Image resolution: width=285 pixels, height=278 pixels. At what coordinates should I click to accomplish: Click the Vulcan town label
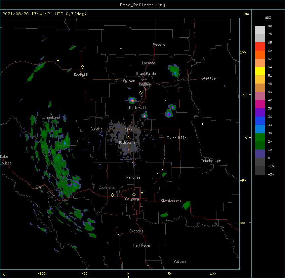pyautogui.click(x=180, y=261)
